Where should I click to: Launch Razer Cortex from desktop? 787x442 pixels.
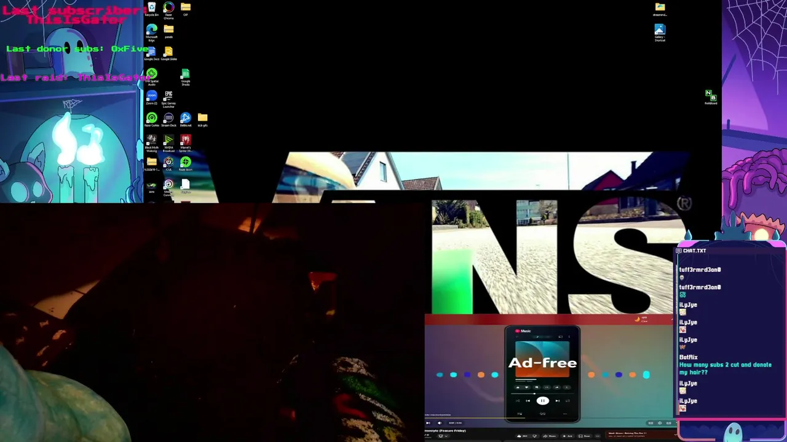(151, 120)
